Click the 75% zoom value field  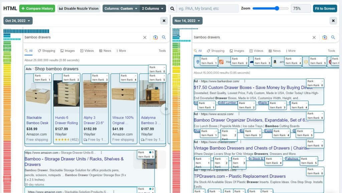click(301, 8)
